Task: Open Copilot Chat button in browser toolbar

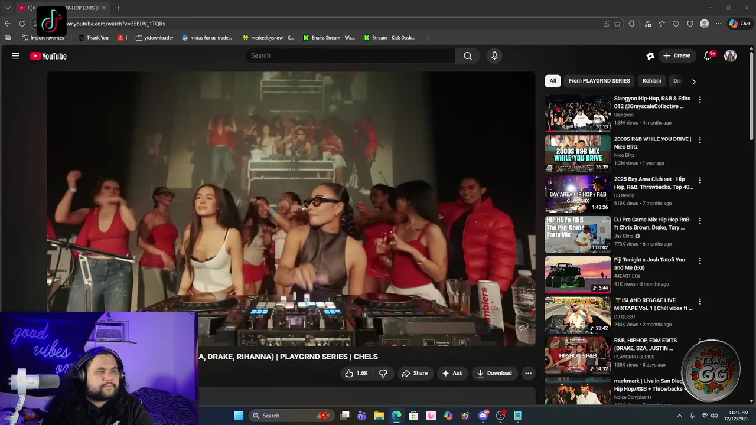Action: 739,24
